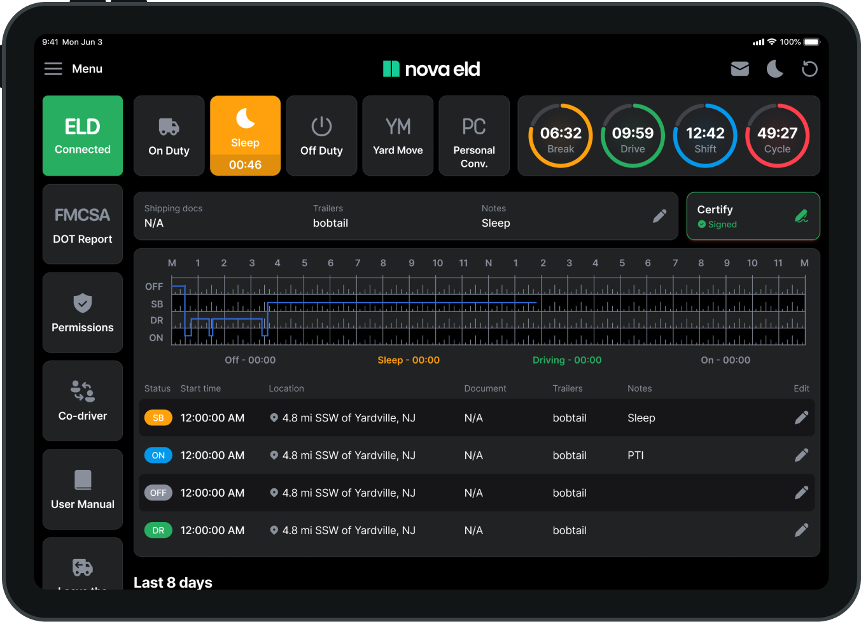
Task: Click the ELD Connected tile
Action: (x=83, y=136)
